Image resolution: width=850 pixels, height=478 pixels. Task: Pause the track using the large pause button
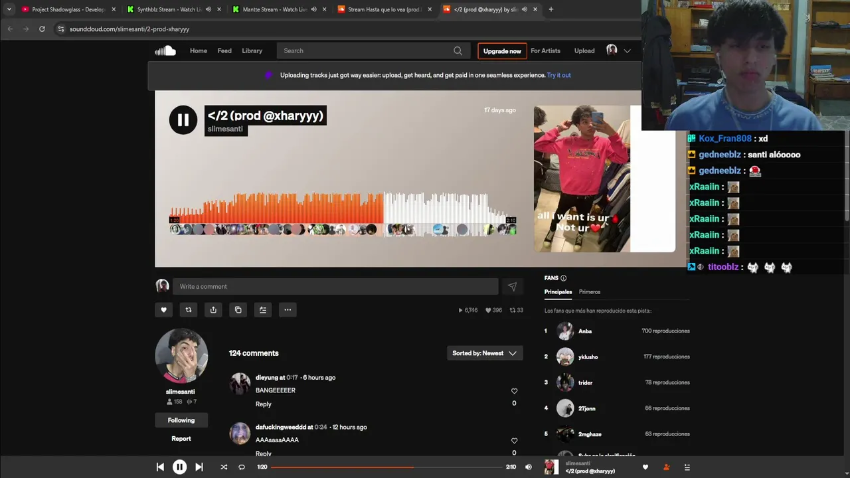tap(183, 120)
